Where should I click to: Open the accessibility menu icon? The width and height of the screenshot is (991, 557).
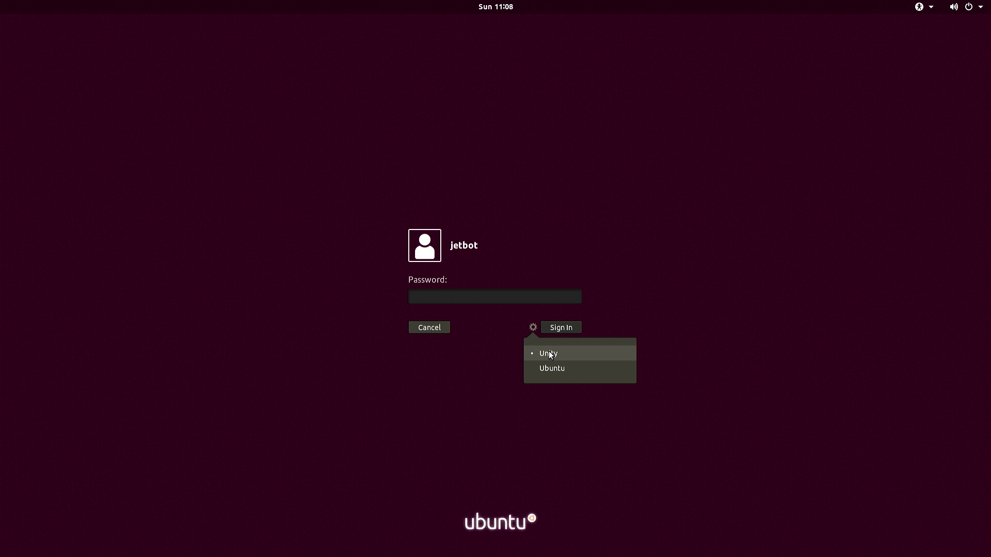(919, 7)
